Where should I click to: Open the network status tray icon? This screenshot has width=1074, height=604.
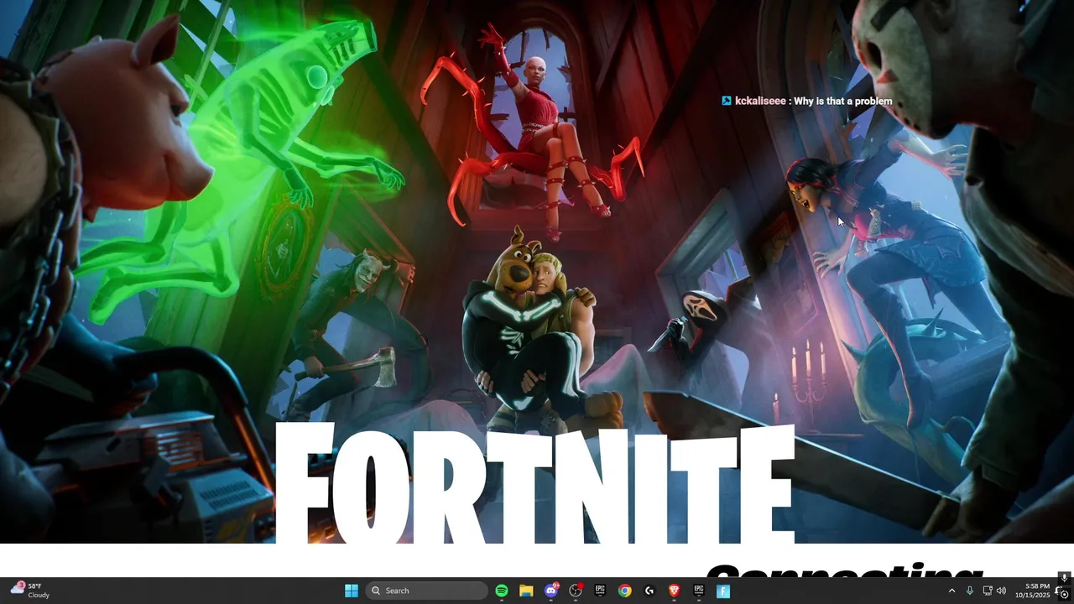click(x=988, y=591)
